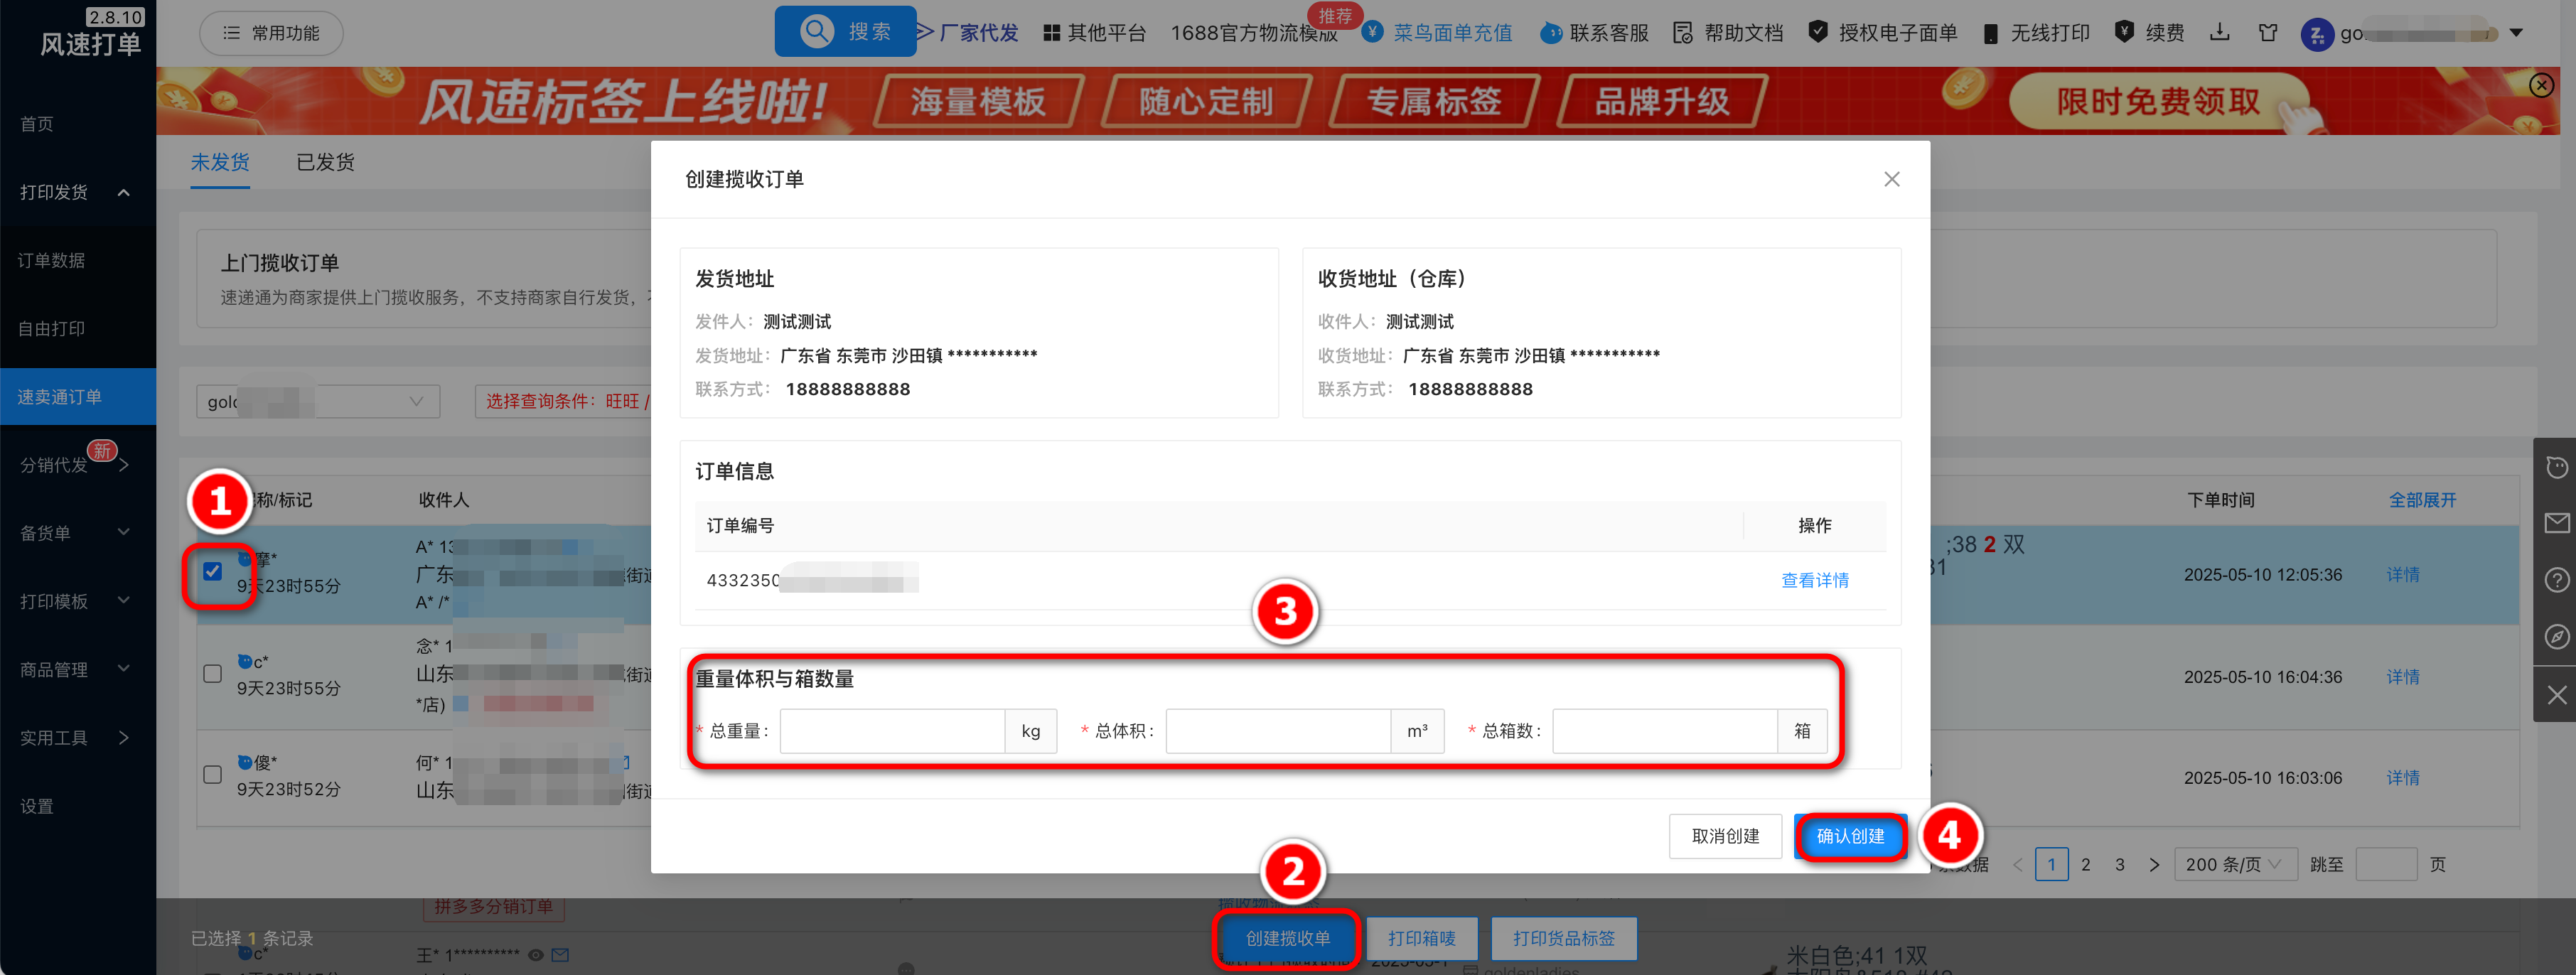The image size is (2576, 975).
Task: Open the right sidebar help question icon
Action: (x=2556, y=580)
